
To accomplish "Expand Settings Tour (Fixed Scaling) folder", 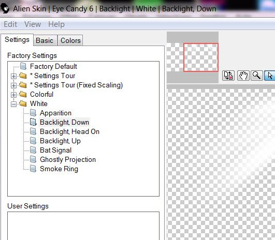I will click(13, 85).
